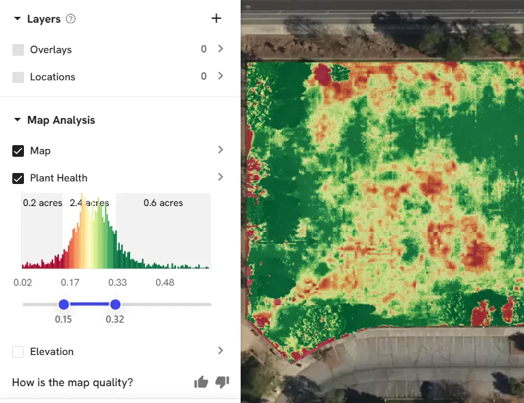Open the Elevation options chevron
This screenshot has height=403, width=524.
220,351
